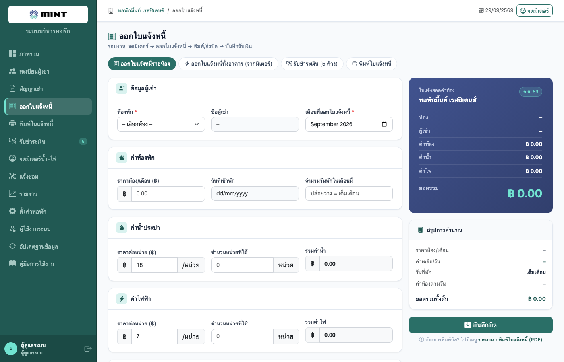Click the electricity units used input
This screenshot has height=362, width=564.
(243, 336)
